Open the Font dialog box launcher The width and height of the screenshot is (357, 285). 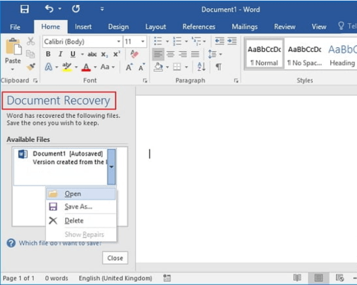click(x=145, y=81)
